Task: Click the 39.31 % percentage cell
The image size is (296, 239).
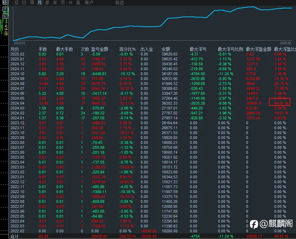Action: (127, 133)
